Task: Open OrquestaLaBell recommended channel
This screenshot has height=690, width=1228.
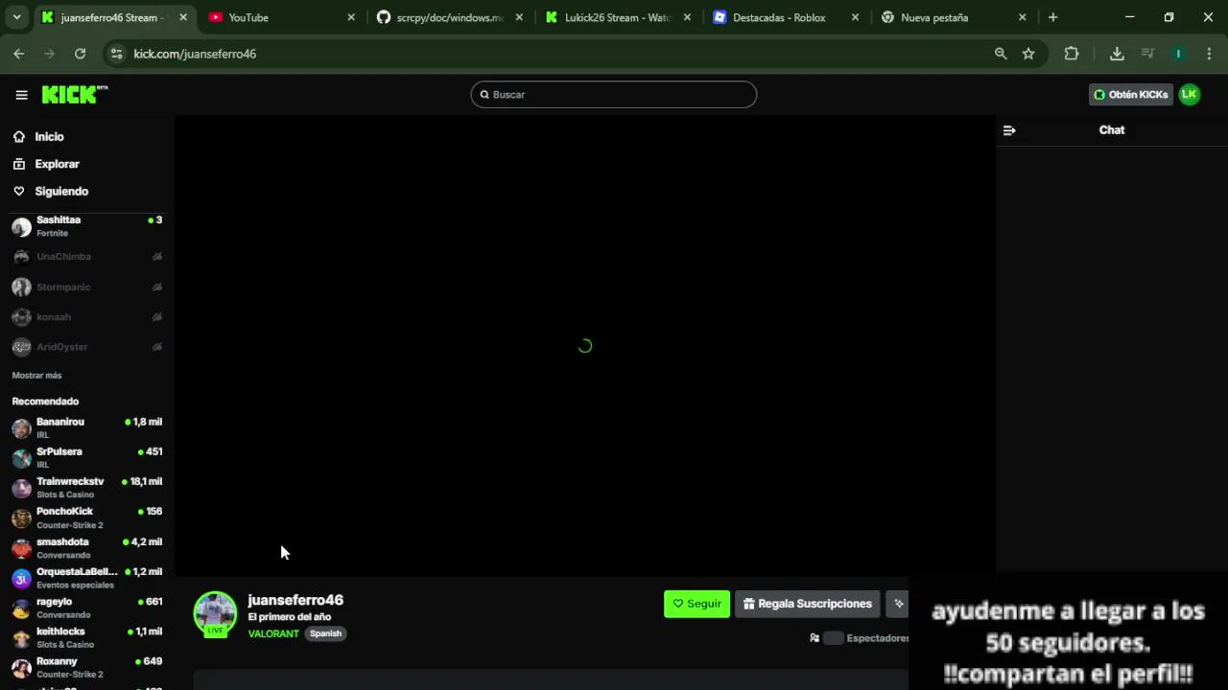Action: click(86, 577)
